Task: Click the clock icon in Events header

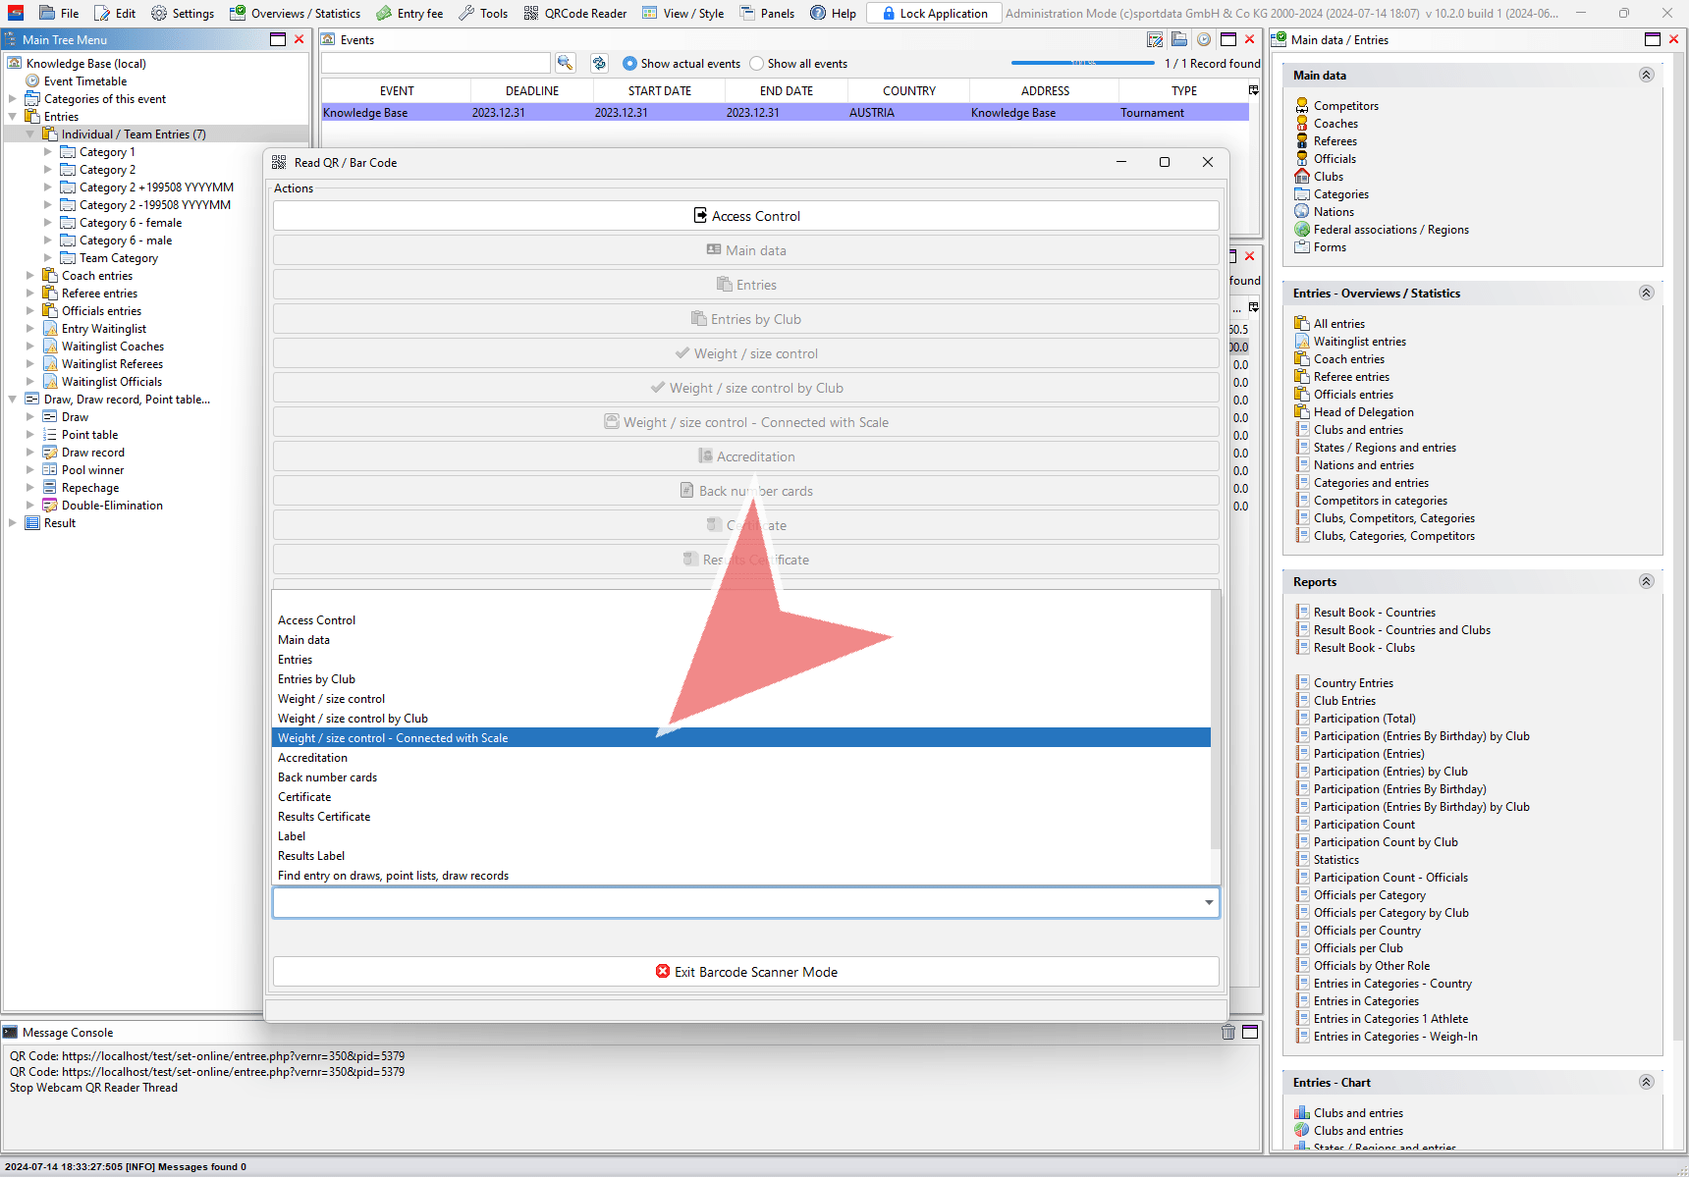Action: [x=1203, y=40]
